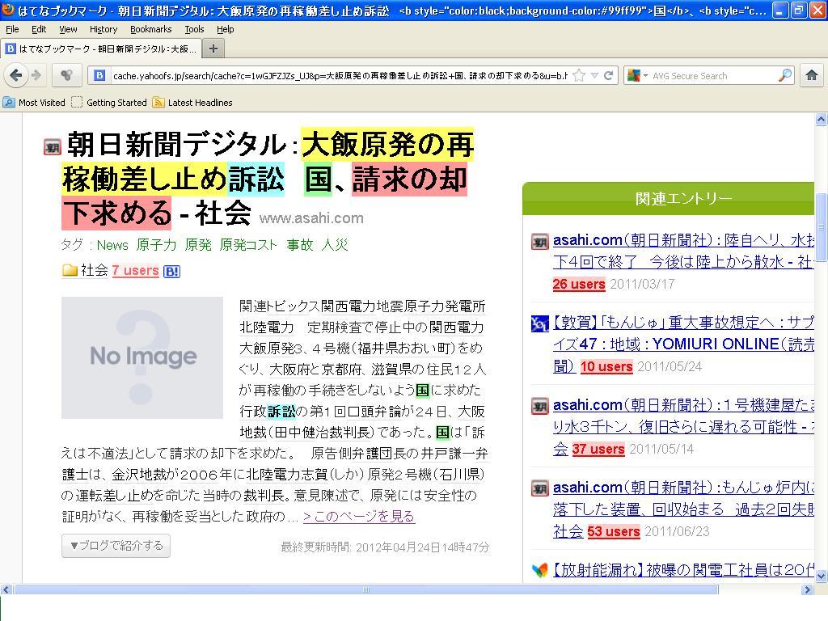Open related entry 【放射能漏れ】被曝の関電工社員

[x=683, y=570]
